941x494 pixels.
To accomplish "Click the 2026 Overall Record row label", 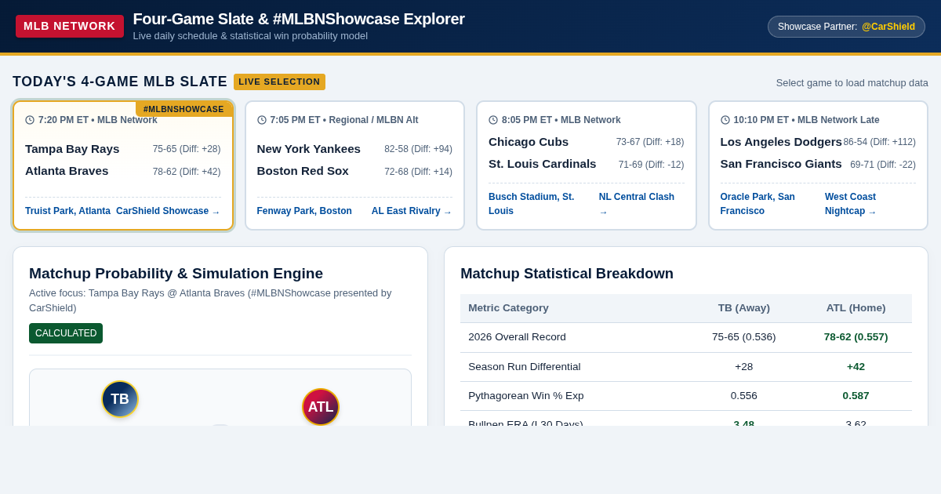I will tap(517, 337).
